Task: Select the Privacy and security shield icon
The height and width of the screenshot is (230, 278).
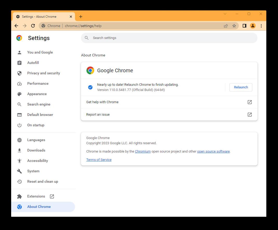Action: click(19, 73)
